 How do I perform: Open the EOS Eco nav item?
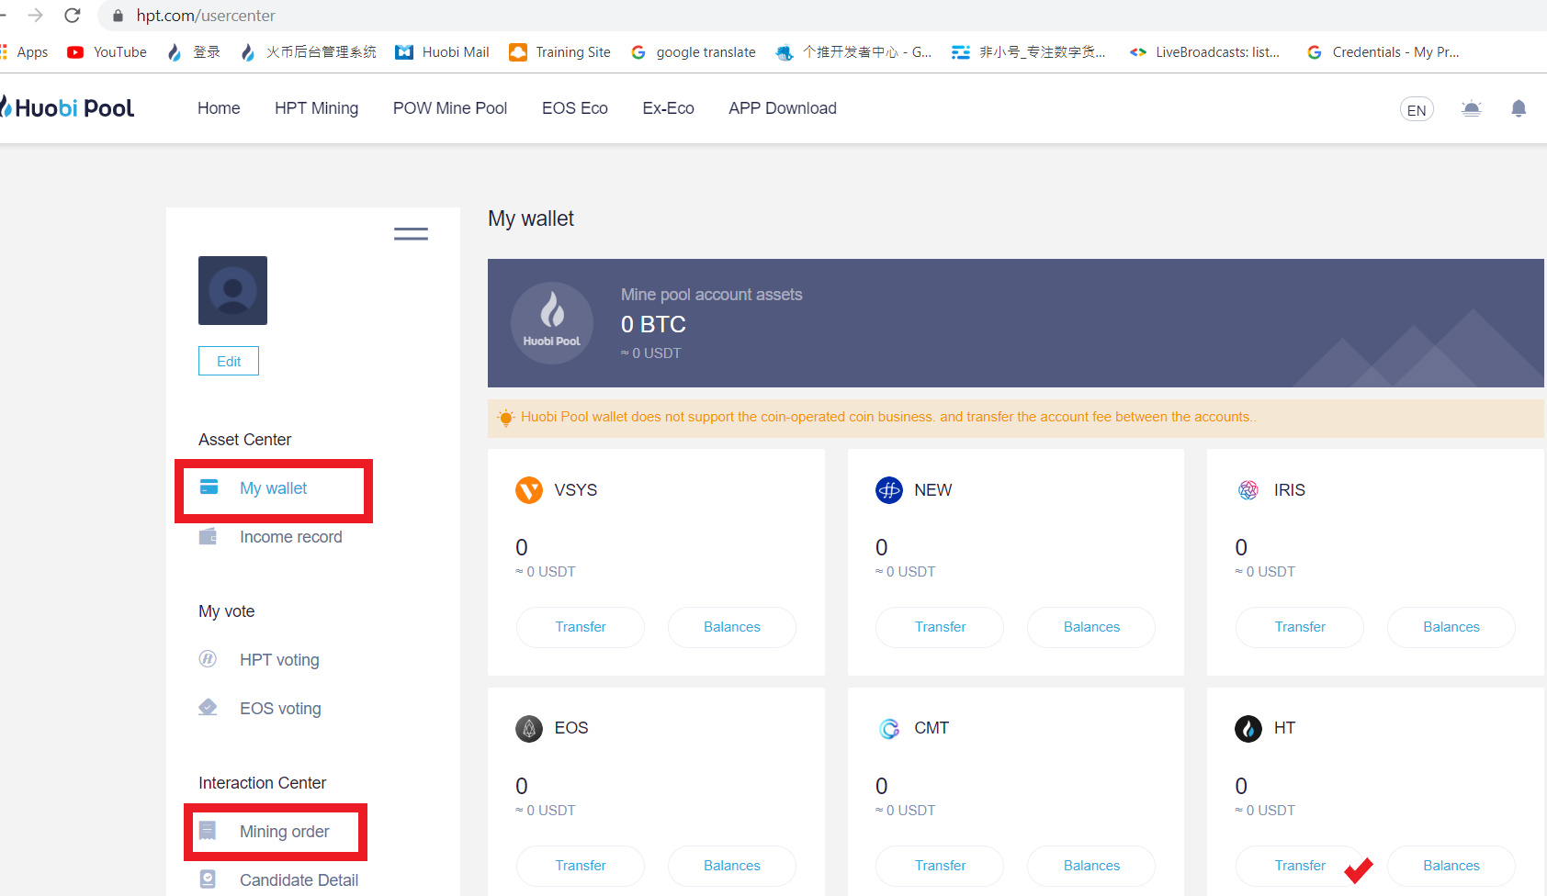(x=575, y=108)
